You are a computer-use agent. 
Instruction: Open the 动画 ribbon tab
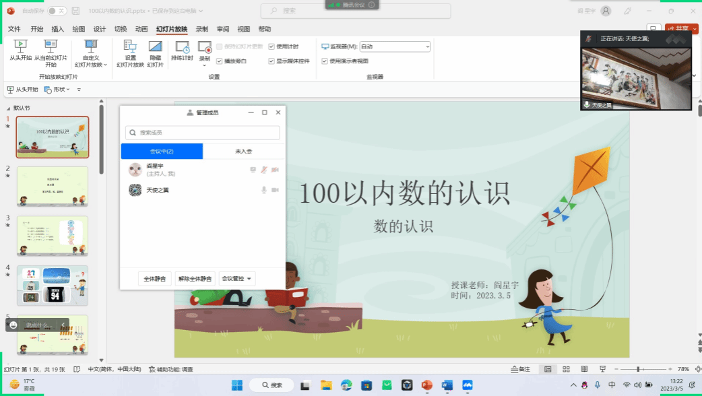[x=141, y=29]
